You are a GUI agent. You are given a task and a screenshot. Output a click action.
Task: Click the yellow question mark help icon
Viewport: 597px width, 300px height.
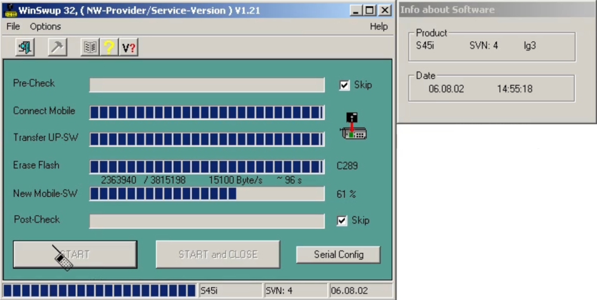coord(109,48)
